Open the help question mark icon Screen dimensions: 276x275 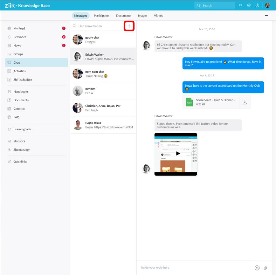[x=258, y=5]
